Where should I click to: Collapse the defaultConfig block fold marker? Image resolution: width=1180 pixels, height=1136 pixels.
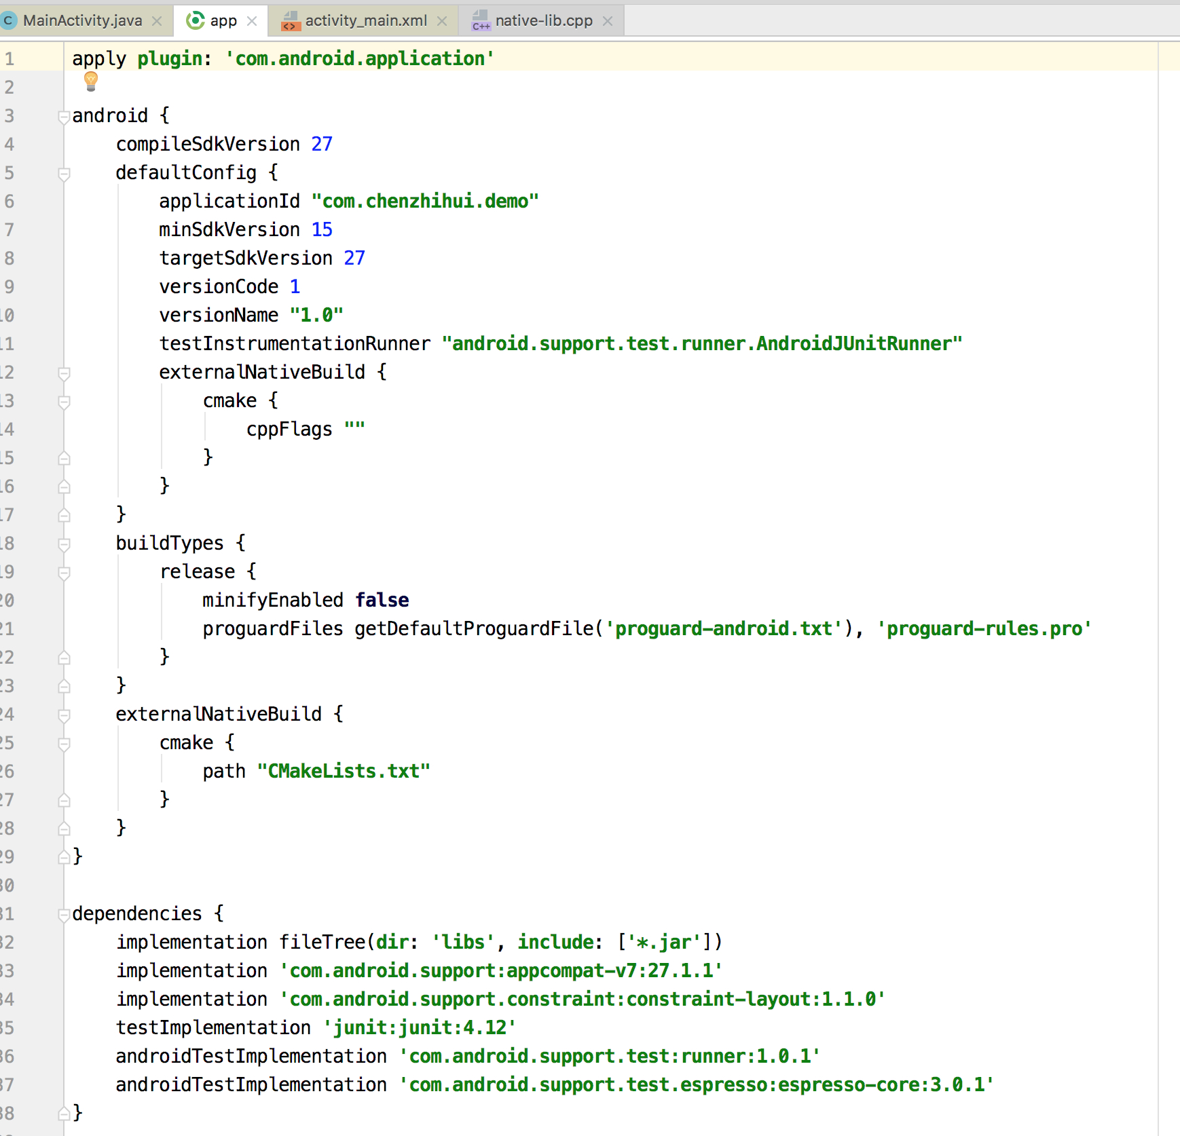pos(64,174)
